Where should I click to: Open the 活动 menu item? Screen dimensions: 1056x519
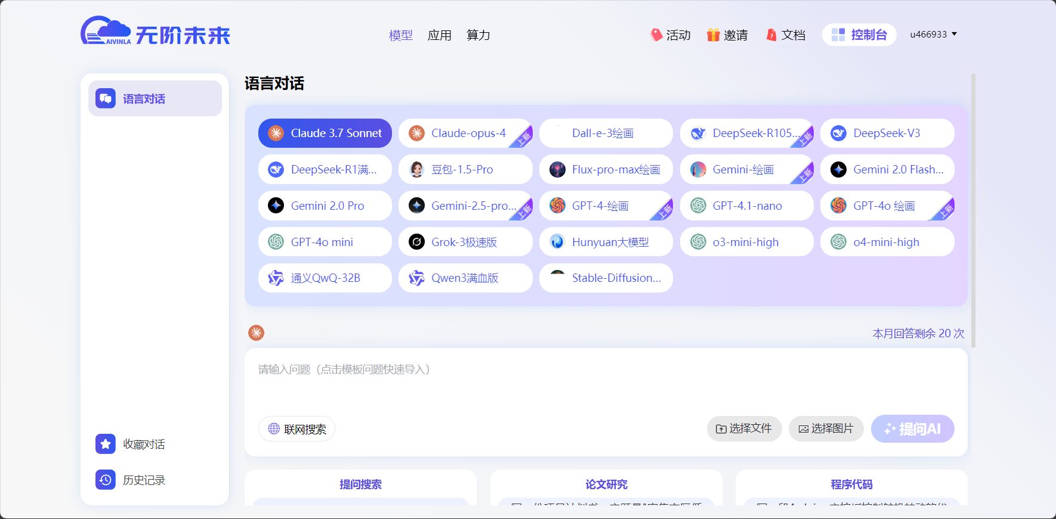(670, 35)
